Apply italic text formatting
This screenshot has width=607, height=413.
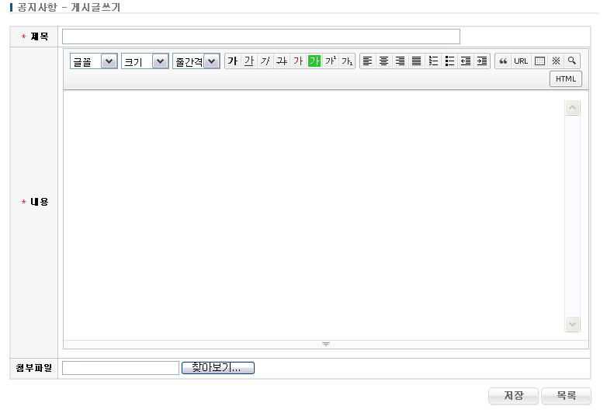[x=265, y=61]
